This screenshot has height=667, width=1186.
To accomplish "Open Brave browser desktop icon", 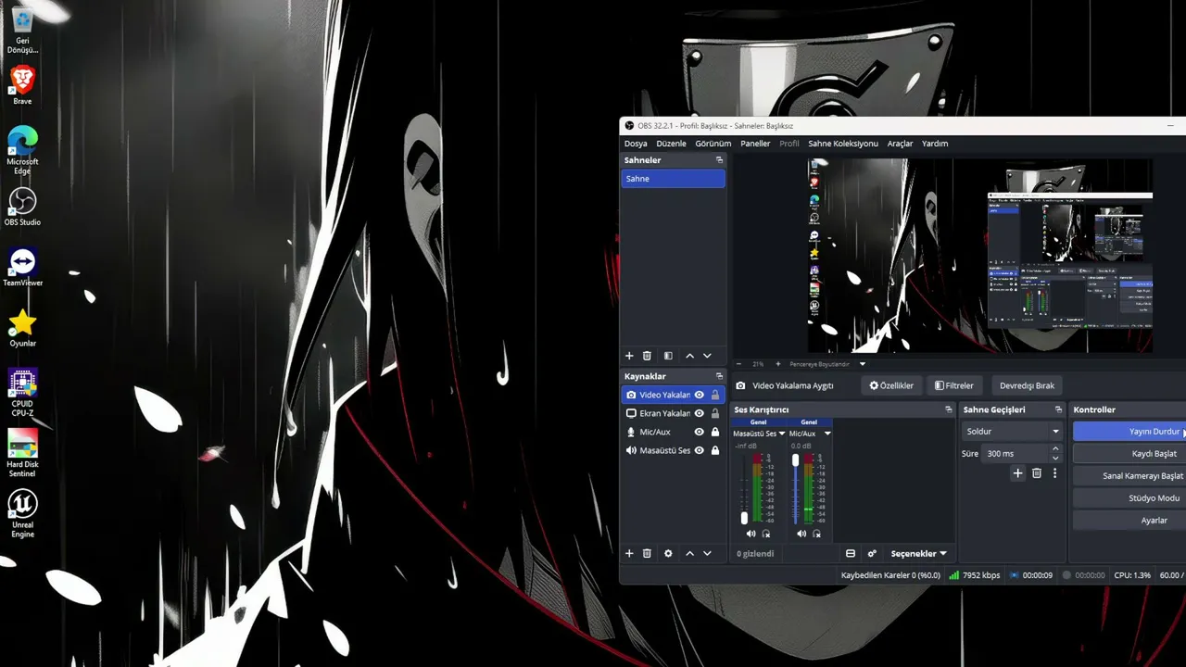I will coord(22,85).
